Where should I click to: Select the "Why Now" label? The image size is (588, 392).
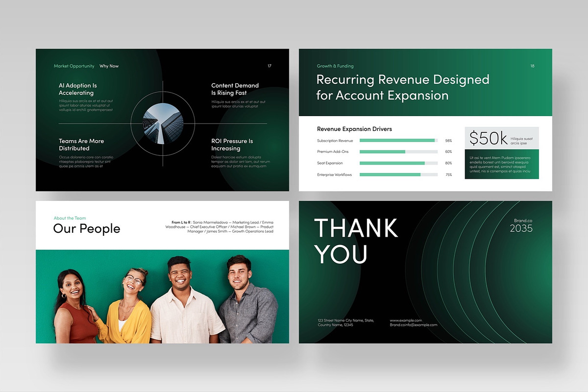(109, 66)
